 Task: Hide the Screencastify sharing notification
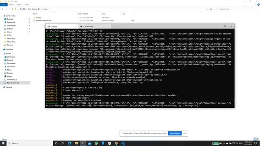coord(185,133)
